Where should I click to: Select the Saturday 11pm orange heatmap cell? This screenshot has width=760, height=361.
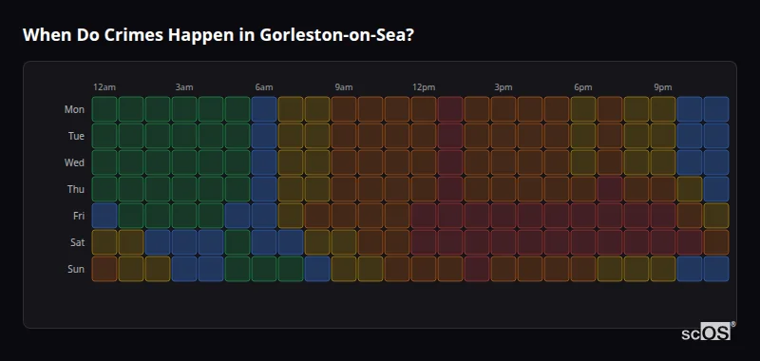pyautogui.click(x=716, y=242)
